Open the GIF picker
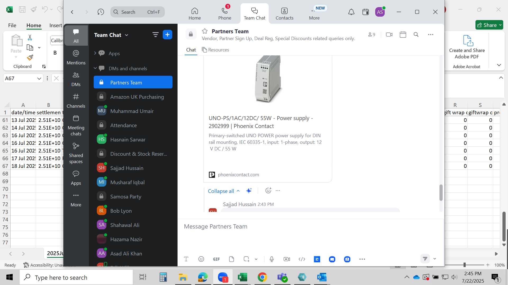This screenshot has height=285, width=508. (x=216, y=259)
